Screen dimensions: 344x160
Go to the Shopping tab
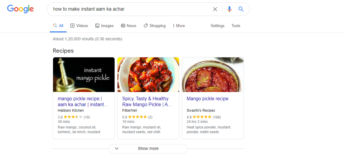point(154,26)
